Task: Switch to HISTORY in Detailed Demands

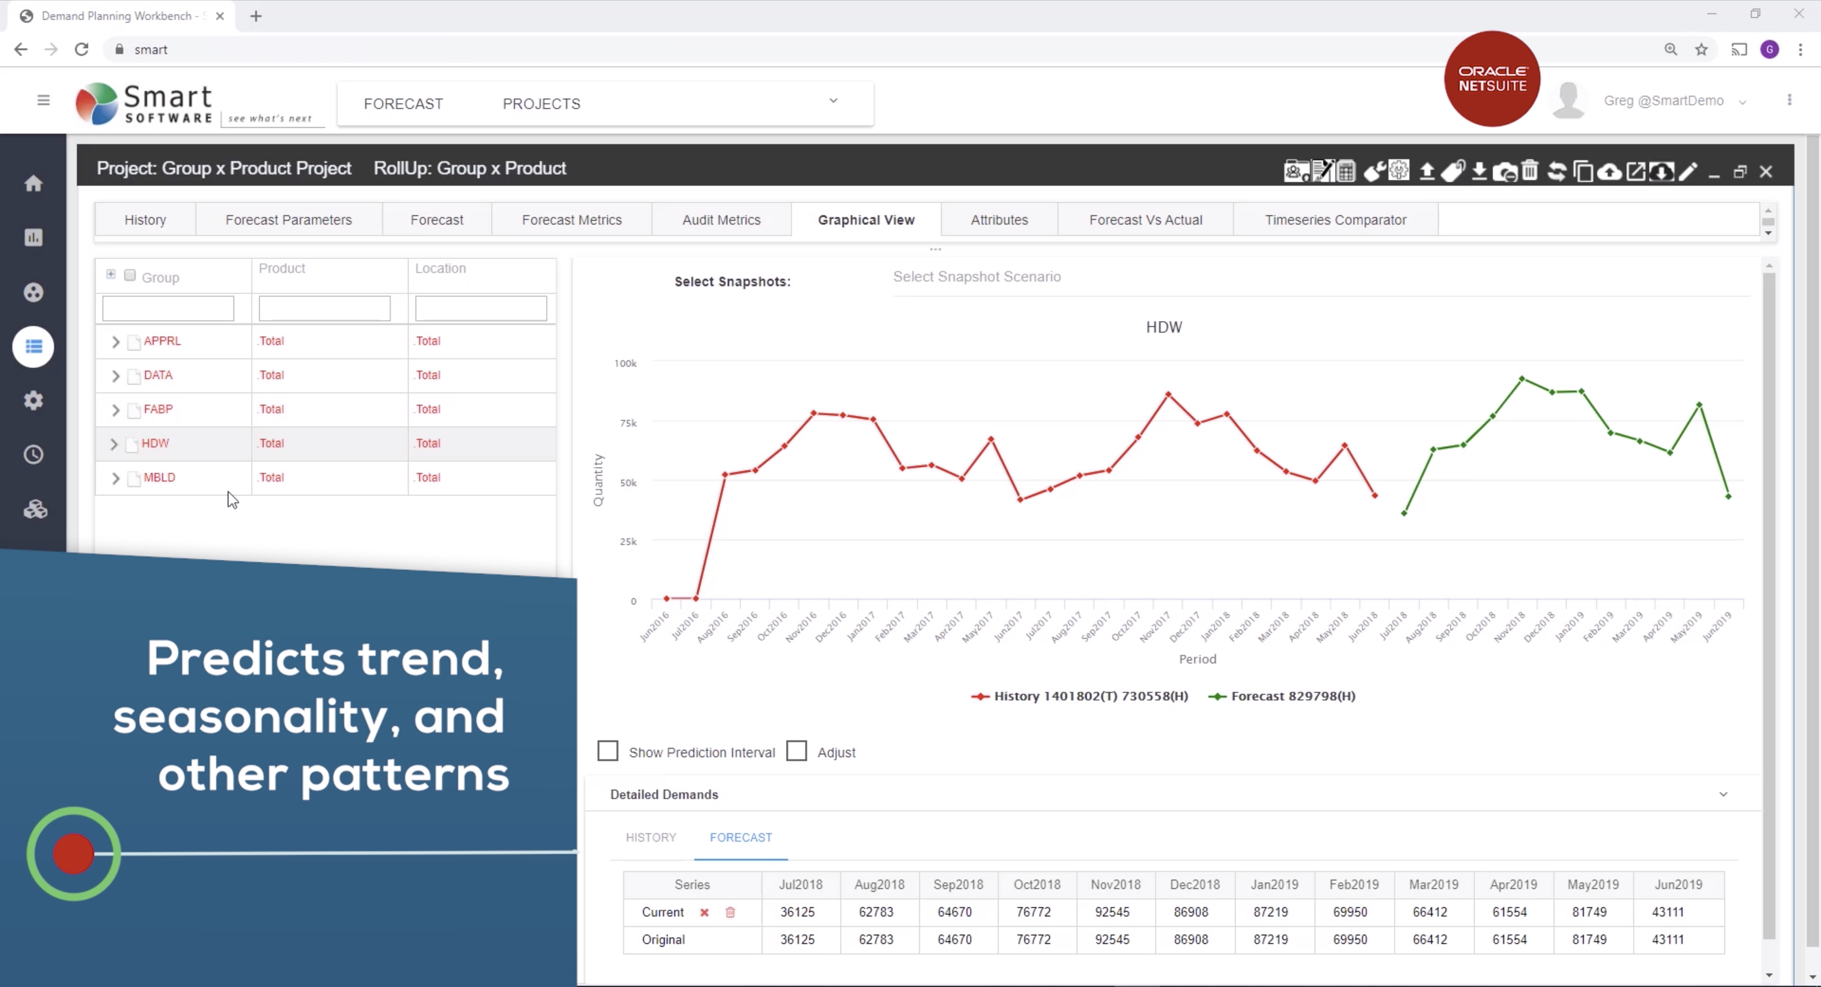Action: [x=651, y=837]
